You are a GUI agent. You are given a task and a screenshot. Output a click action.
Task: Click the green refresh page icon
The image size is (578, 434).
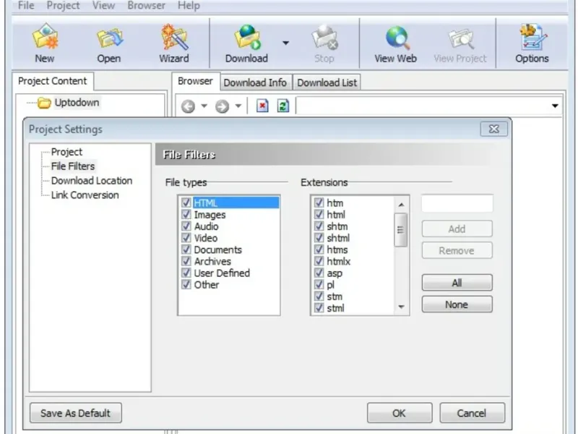[282, 106]
